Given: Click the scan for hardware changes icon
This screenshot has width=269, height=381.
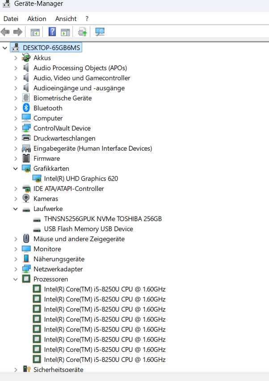Looking at the screenshot, I should point(100,32).
